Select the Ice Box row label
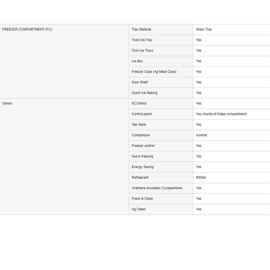Screen dimensions: 270x270 pyautogui.click(x=137, y=61)
